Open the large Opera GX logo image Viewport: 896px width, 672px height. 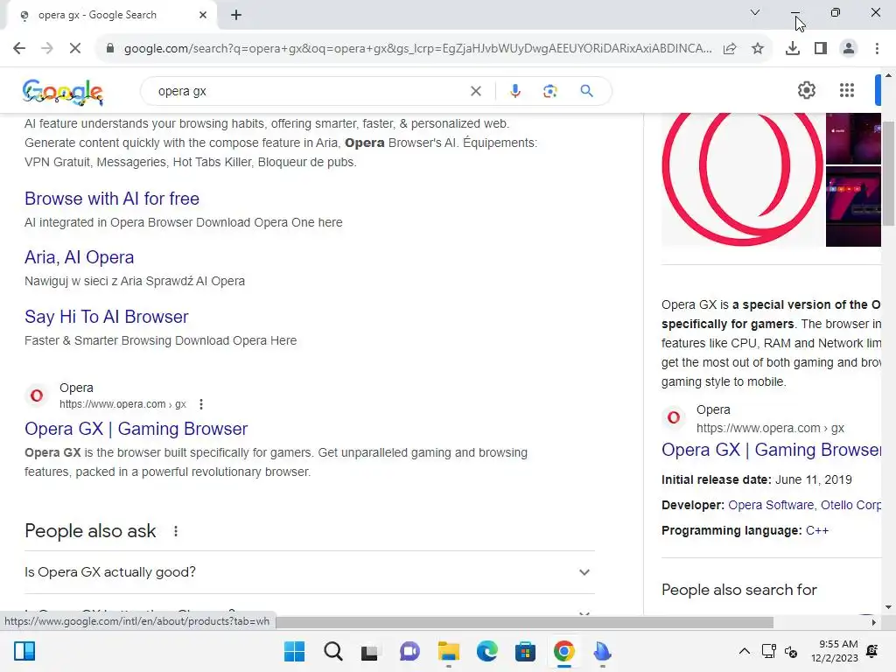[x=743, y=179]
